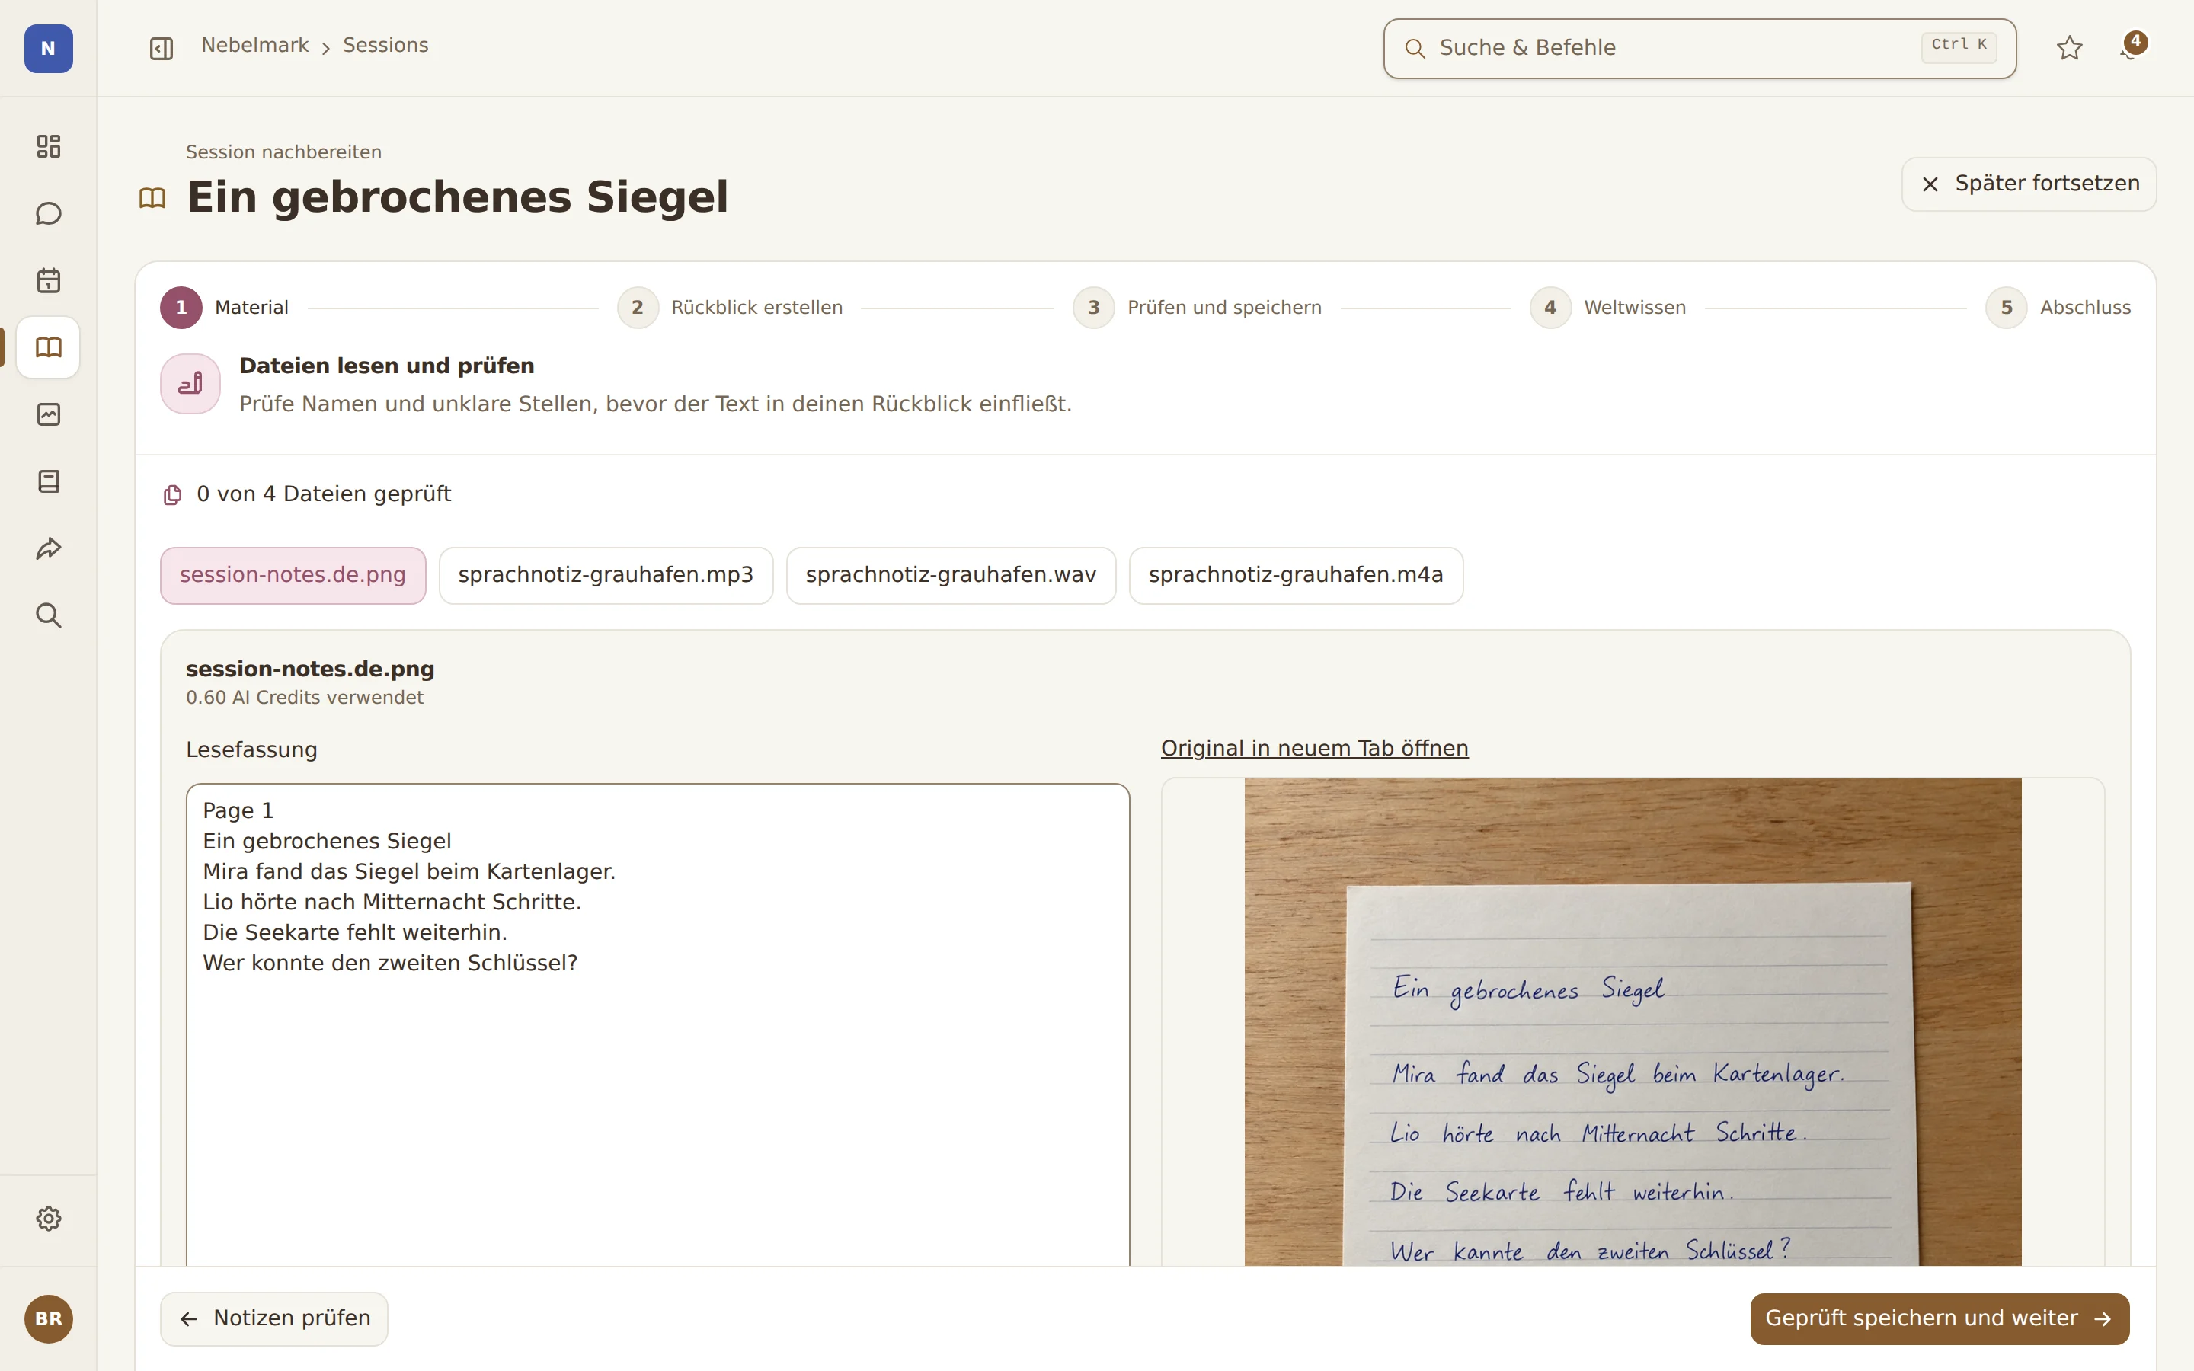The width and height of the screenshot is (2194, 1371).
Task: Open the image chart icon in sidebar
Action: click(48, 414)
